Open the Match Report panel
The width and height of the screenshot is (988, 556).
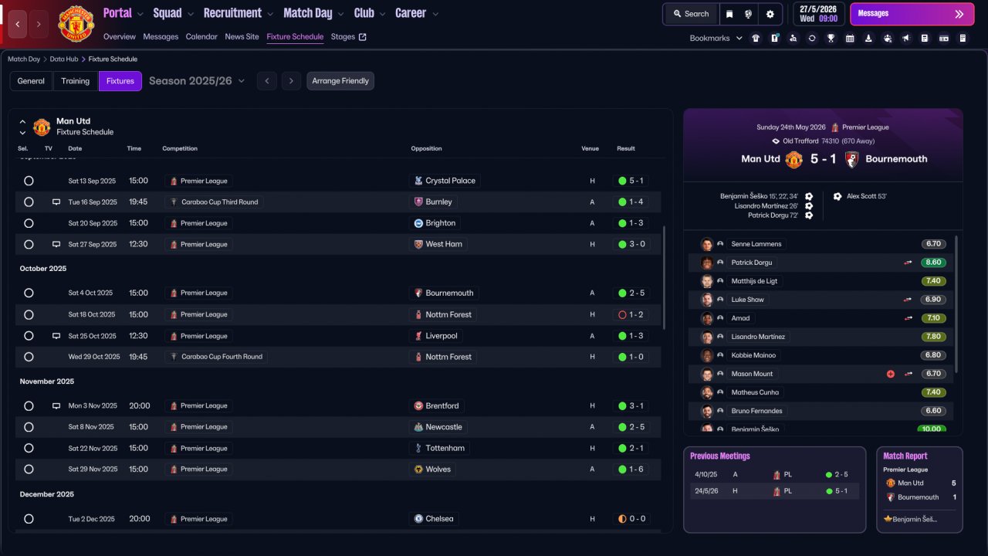pos(919,490)
